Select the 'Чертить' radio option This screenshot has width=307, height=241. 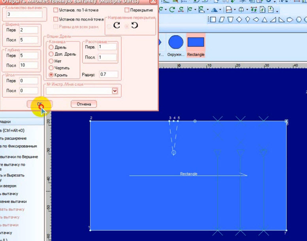(51, 68)
